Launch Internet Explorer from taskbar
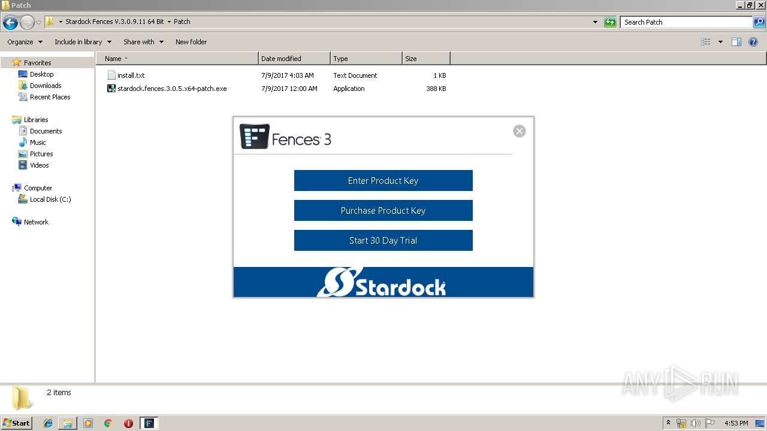767x431 pixels. (x=48, y=423)
